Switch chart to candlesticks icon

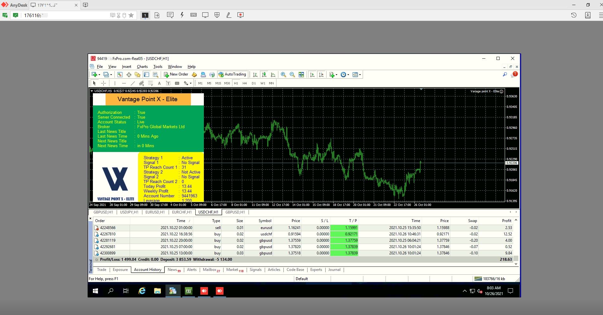click(x=264, y=75)
